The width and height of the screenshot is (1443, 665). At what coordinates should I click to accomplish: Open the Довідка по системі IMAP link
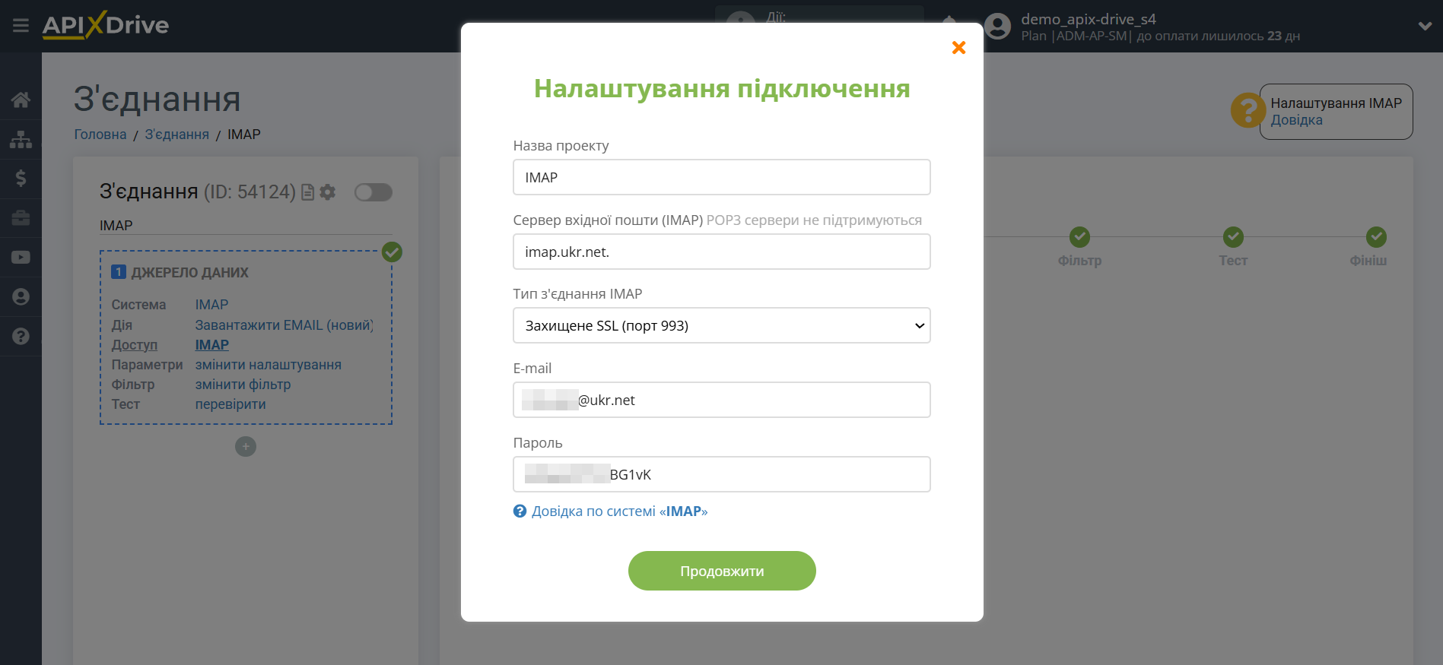click(x=619, y=511)
